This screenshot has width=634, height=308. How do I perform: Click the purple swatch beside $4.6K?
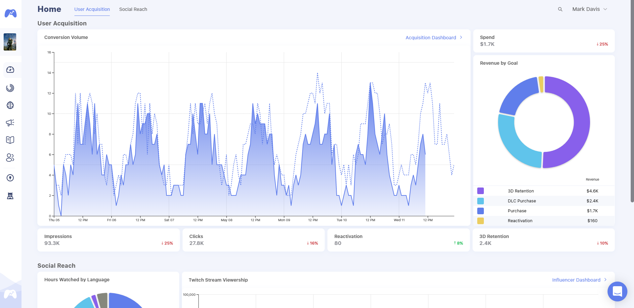tap(481, 191)
